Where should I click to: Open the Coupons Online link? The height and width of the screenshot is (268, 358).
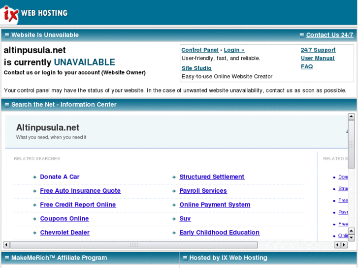[x=65, y=218]
